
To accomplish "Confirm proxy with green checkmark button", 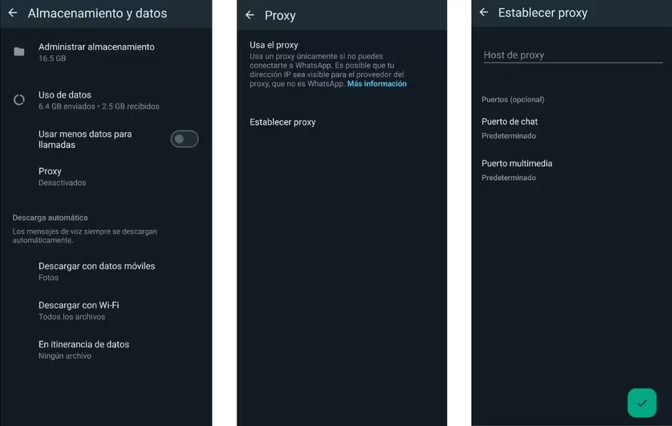I will click(641, 403).
